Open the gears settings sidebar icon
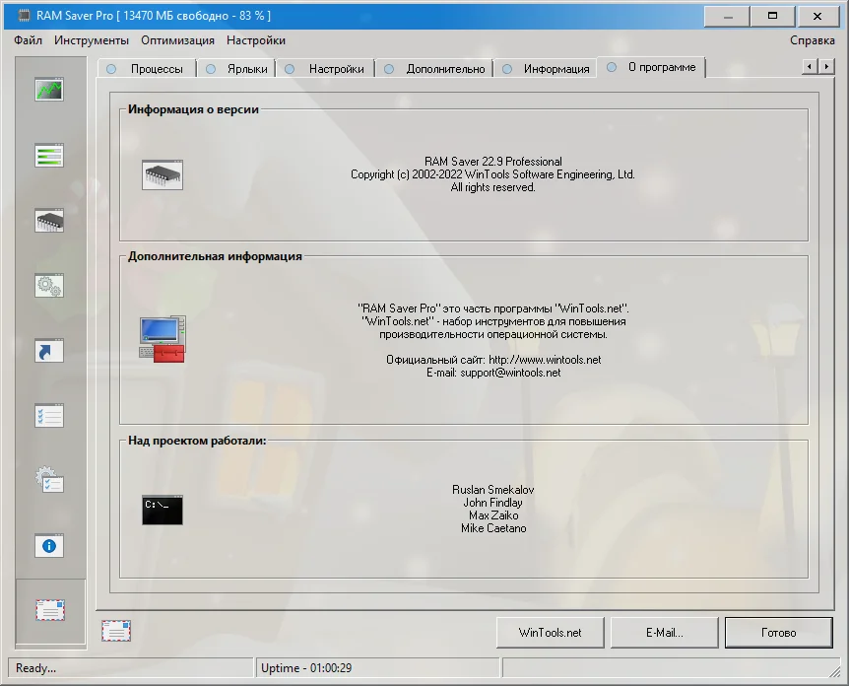The height and width of the screenshot is (686, 849). pyautogui.click(x=49, y=286)
